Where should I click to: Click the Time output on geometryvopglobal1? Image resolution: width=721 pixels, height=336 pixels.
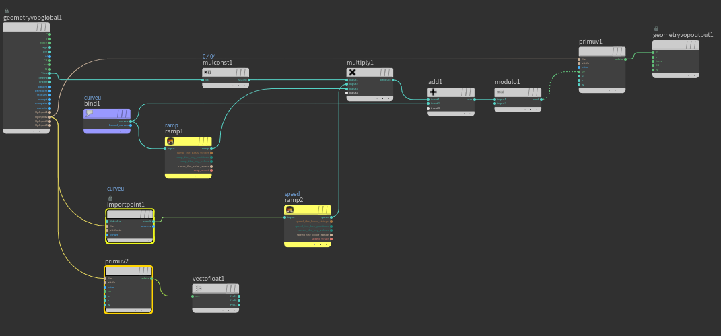(x=50, y=73)
